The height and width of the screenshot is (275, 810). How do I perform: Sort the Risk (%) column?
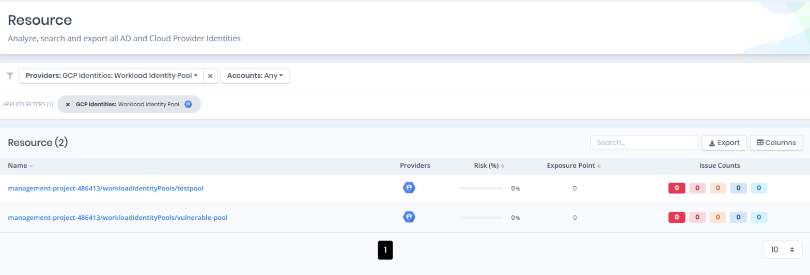[x=503, y=166]
